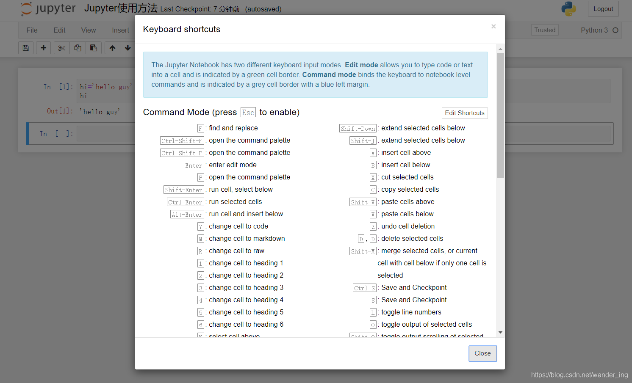Click the save notebook toolbar icon

tap(26, 48)
